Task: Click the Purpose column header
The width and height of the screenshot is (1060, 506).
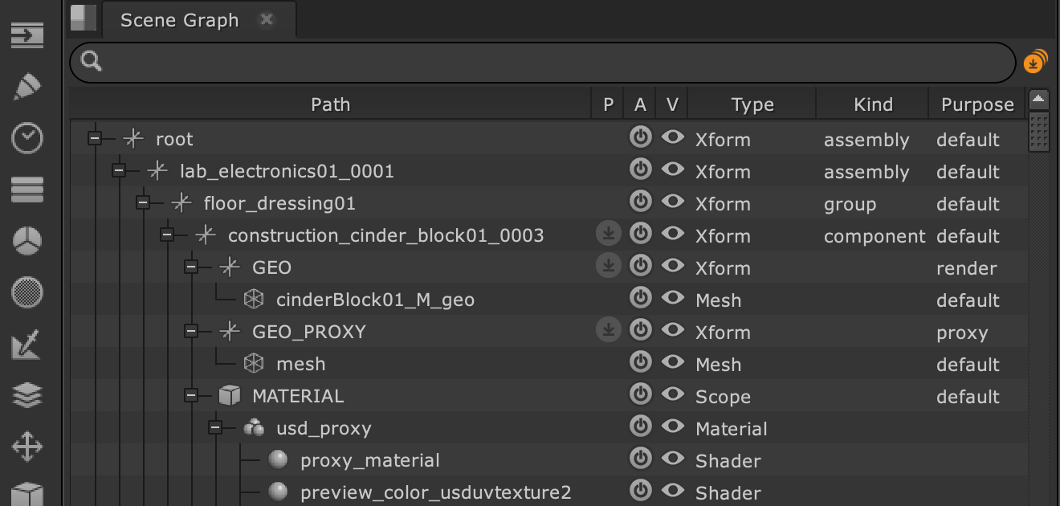Action: click(977, 104)
